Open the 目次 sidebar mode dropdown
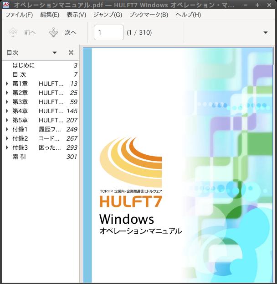The height and width of the screenshot is (284, 277). pyautogui.click(x=55, y=53)
